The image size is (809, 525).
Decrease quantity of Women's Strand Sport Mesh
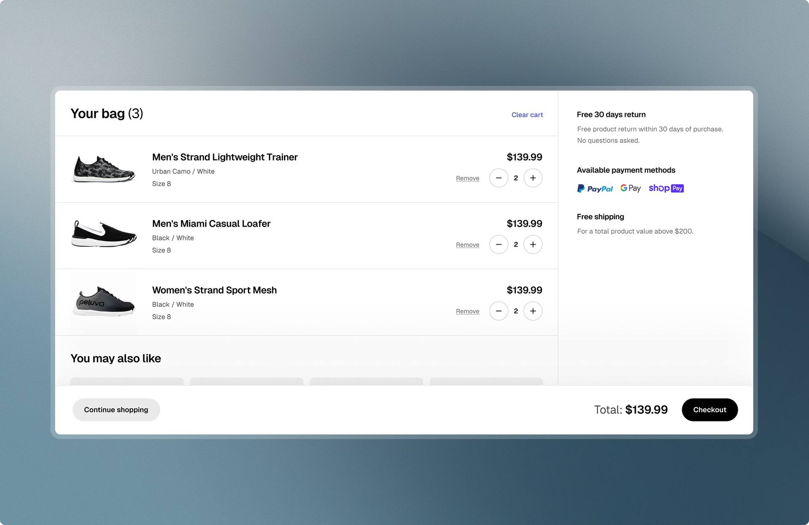click(499, 311)
